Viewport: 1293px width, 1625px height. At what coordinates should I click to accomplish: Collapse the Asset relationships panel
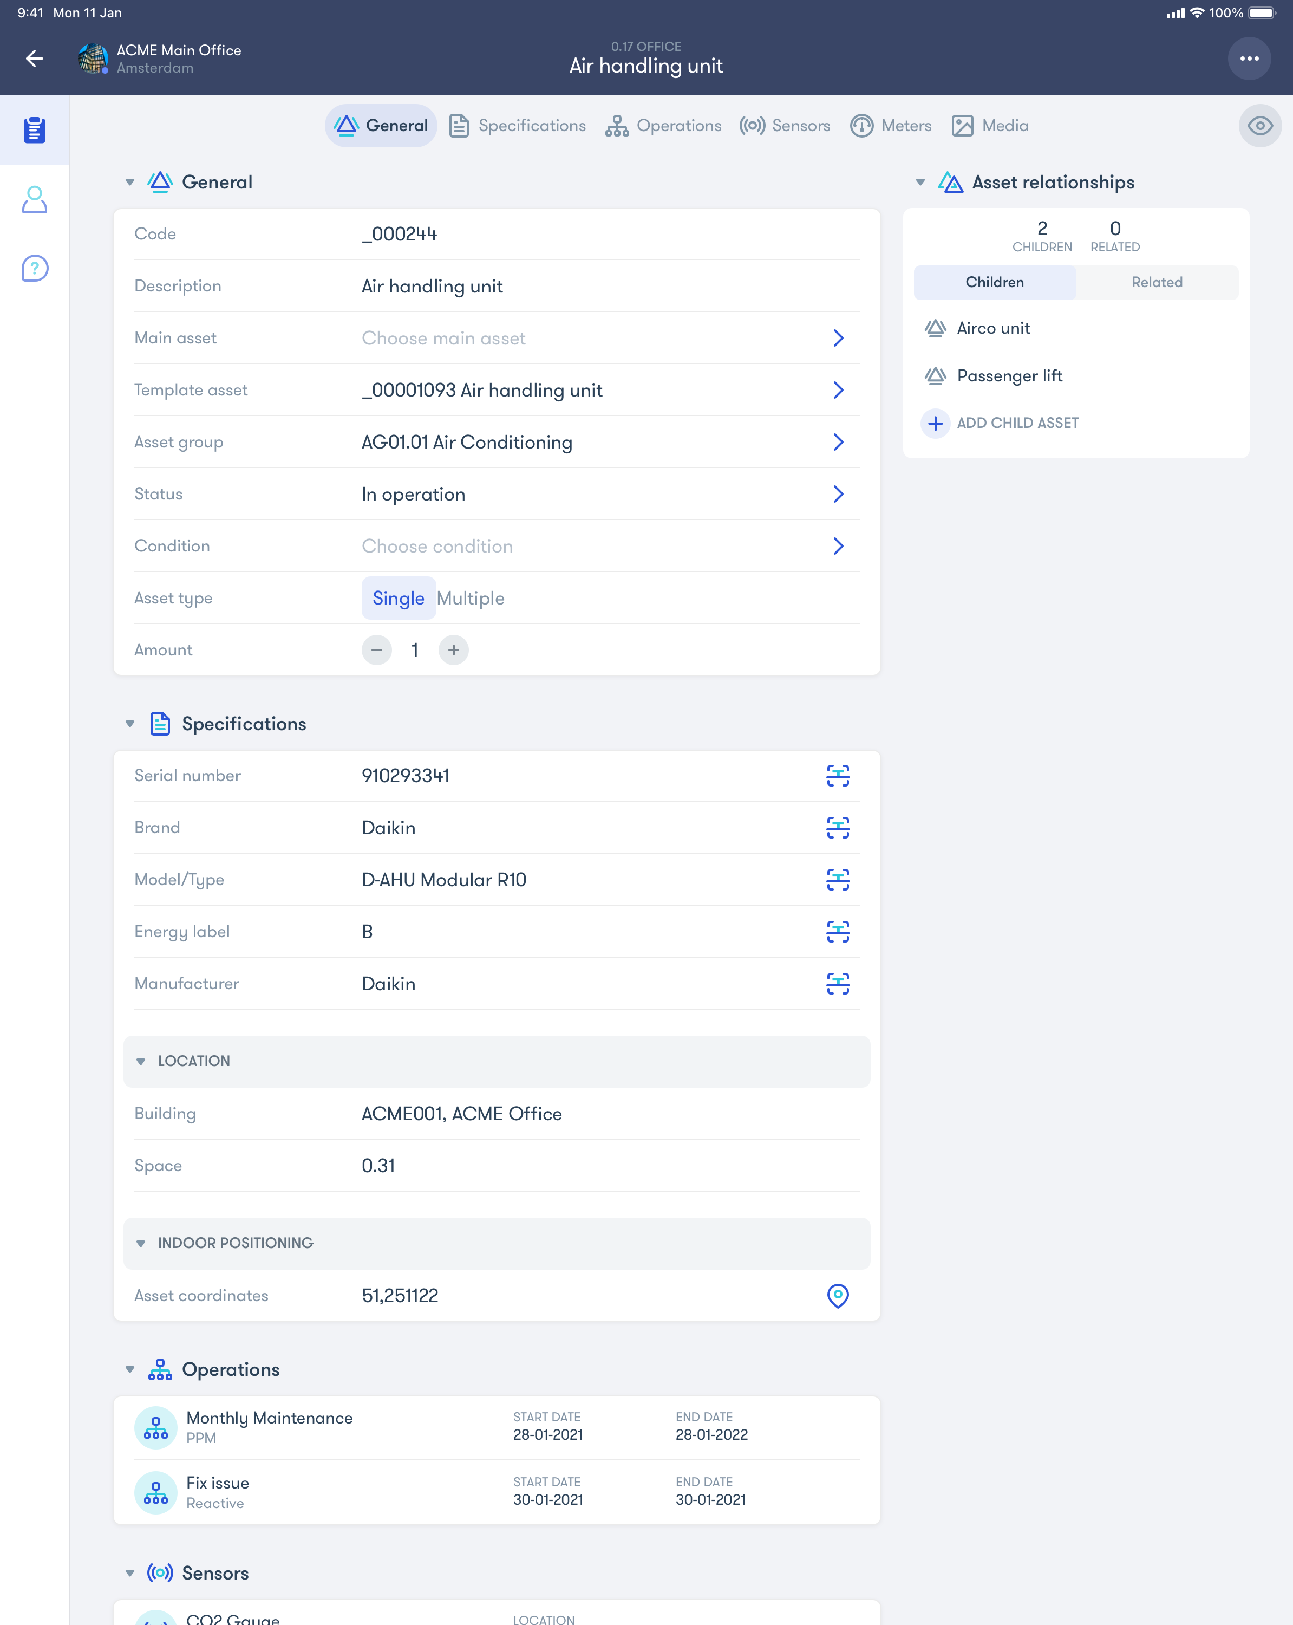click(920, 183)
